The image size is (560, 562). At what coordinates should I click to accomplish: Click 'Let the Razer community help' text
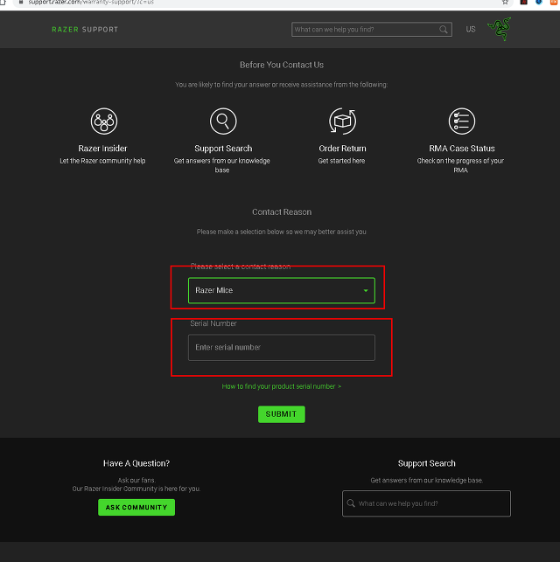tap(102, 161)
